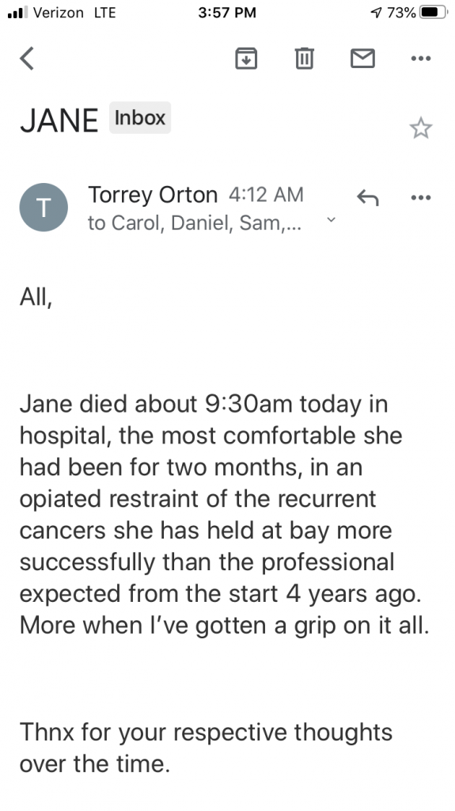Image resolution: width=455 pixels, height=811 pixels.
Task: Expand recipient details chevron
Action: (x=332, y=220)
